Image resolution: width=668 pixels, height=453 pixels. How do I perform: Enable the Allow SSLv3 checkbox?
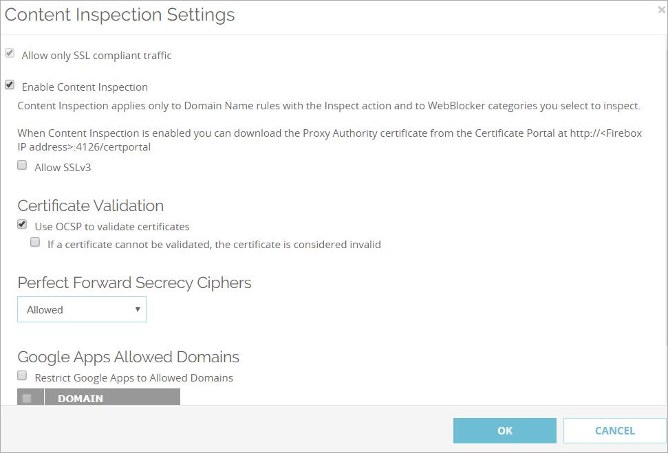23,166
